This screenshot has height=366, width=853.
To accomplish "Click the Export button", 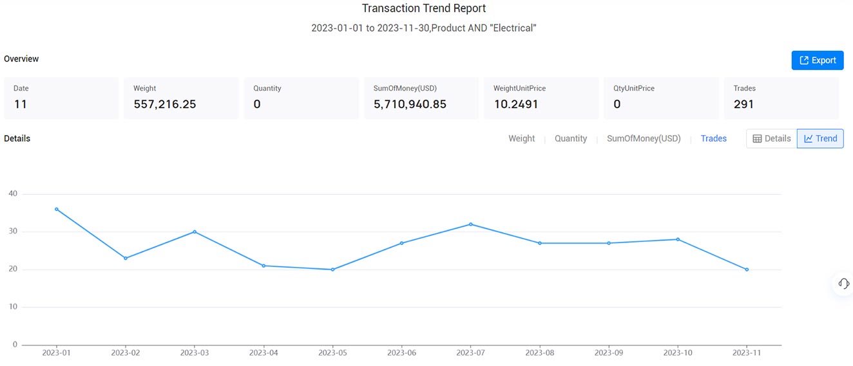I will tap(818, 60).
